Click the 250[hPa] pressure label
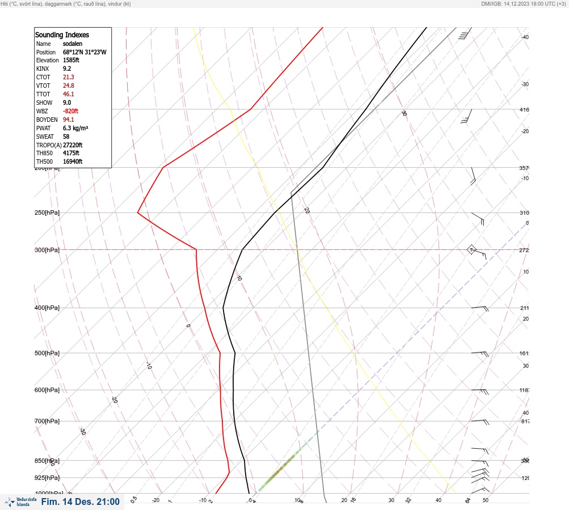 (x=47, y=212)
